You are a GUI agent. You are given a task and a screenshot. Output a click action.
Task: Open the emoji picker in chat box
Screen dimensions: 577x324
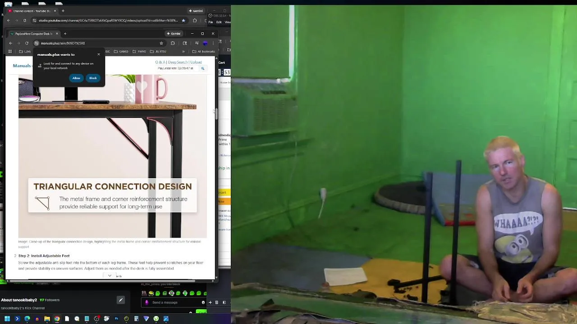click(x=203, y=302)
